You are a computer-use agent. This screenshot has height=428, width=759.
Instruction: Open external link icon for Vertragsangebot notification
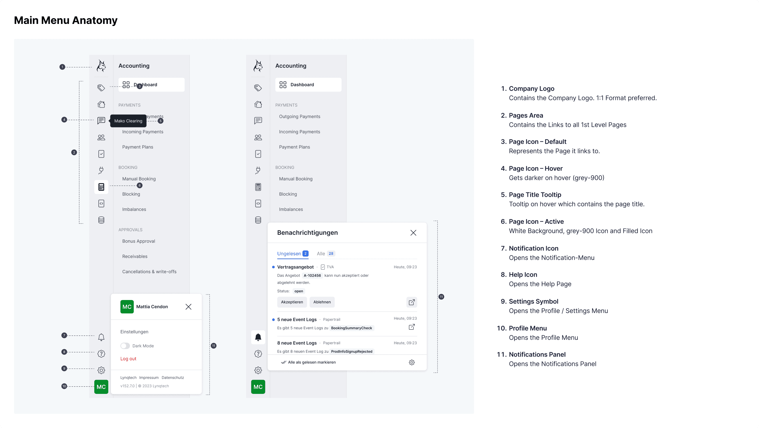412,302
